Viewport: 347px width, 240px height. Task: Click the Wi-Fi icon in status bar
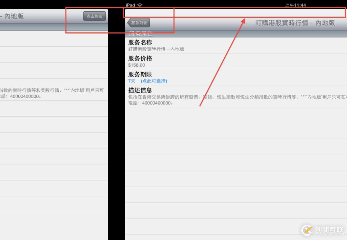point(140,5)
